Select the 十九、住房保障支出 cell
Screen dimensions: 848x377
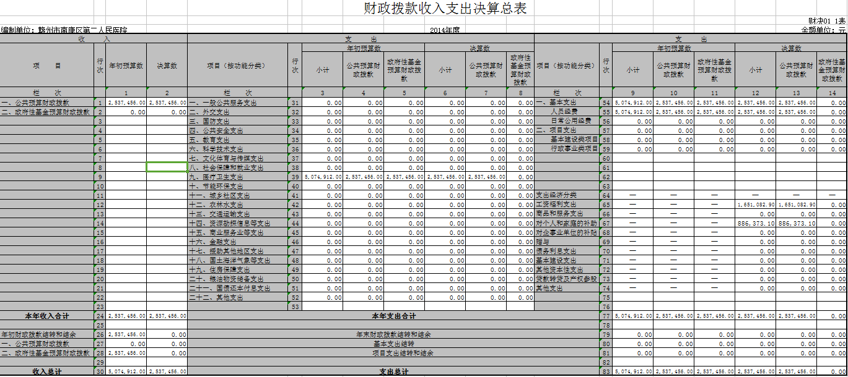tap(238, 270)
